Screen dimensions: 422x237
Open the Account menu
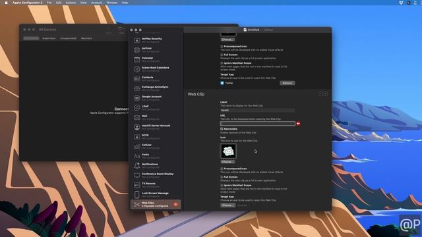pos(97,3)
